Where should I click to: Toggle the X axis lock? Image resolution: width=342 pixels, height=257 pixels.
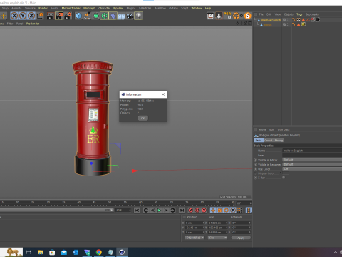[14, 16]
